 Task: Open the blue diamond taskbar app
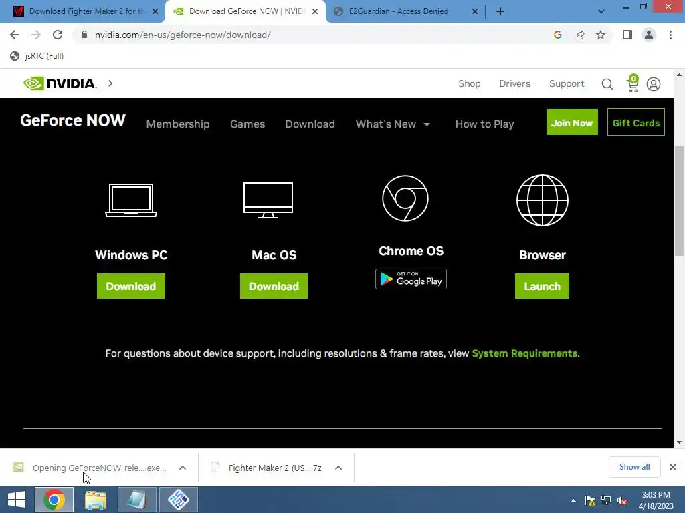(178, 500)
